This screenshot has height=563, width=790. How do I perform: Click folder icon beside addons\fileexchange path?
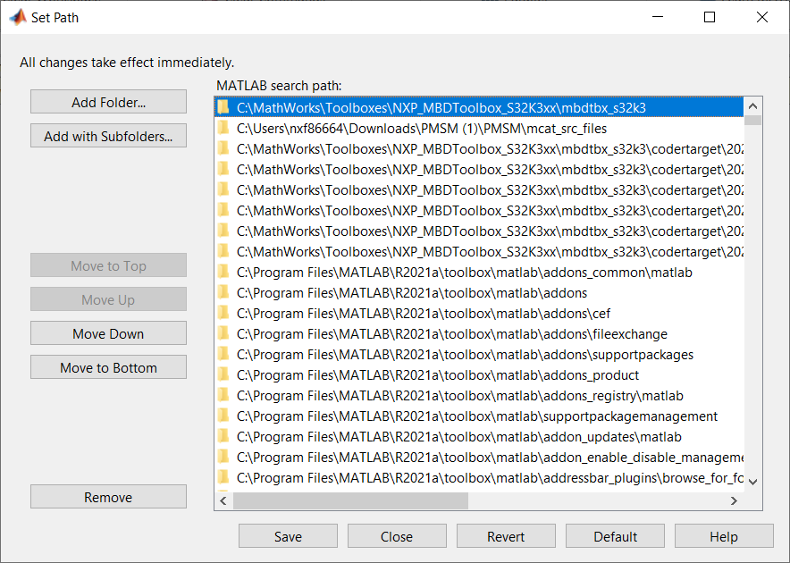[x=223, y=333]
